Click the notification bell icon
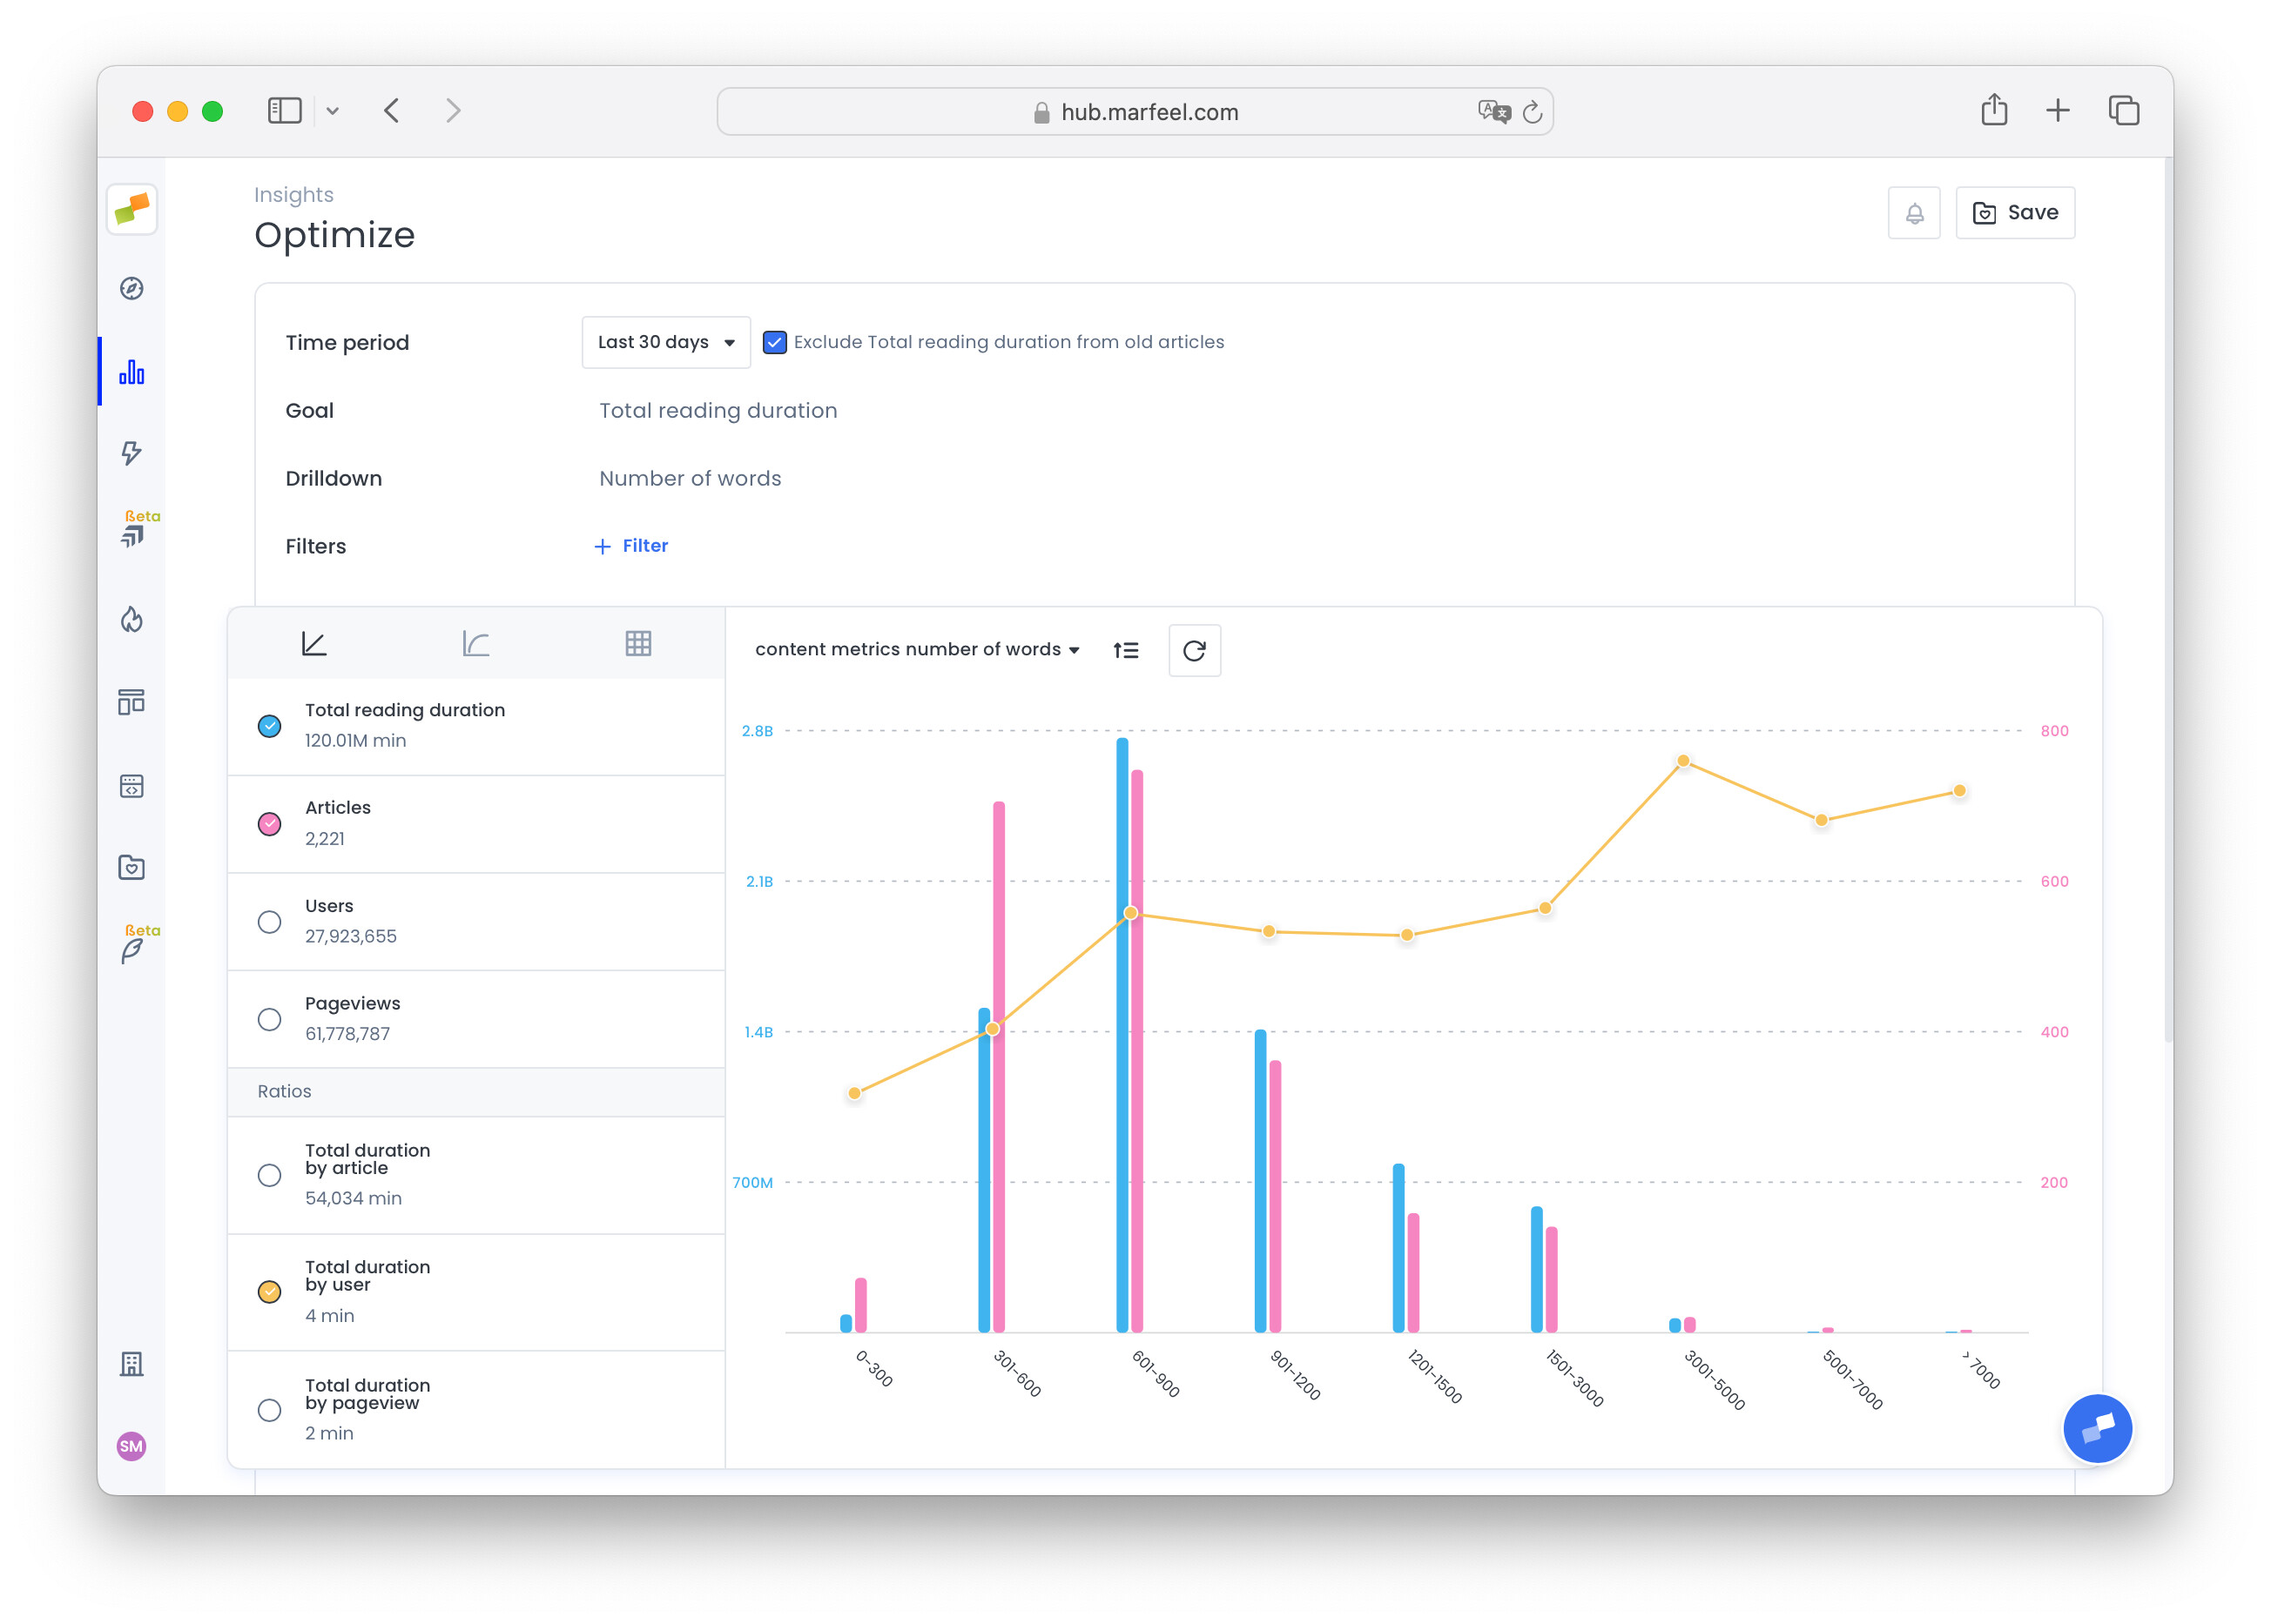Viewport: 2271px width, 1624px height. click(1913, 213)
